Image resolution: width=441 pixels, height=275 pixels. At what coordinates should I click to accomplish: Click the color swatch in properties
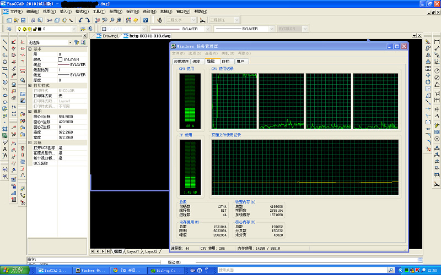point(60,59)
